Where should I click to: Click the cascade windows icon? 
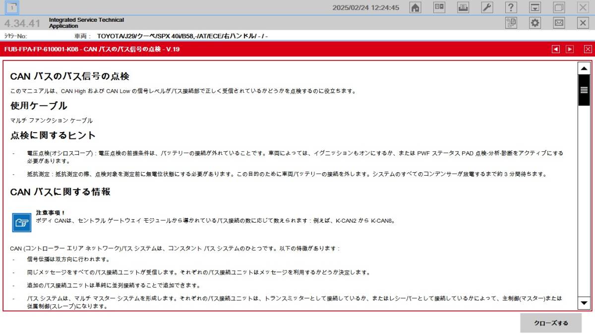pos(559,7)
